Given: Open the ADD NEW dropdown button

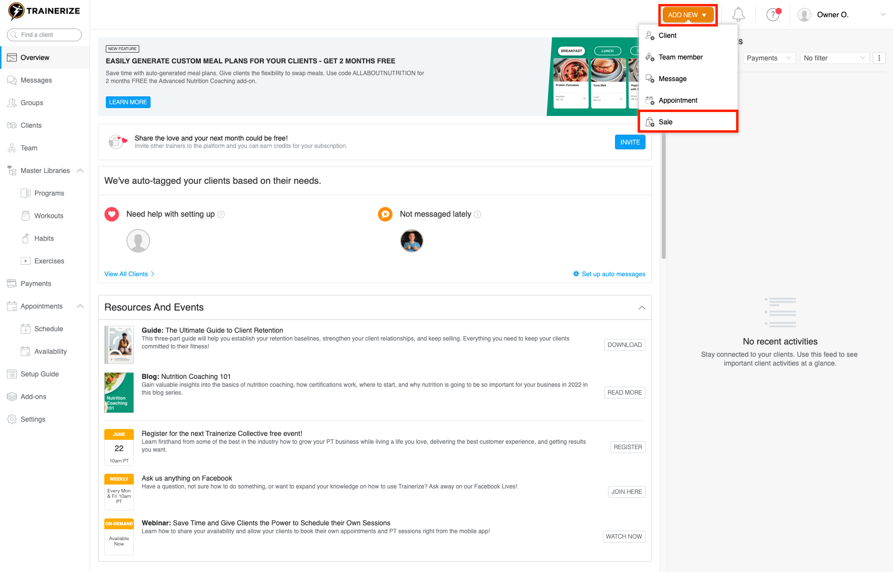Looking at the screenshot, I should (x=688, y=15).
